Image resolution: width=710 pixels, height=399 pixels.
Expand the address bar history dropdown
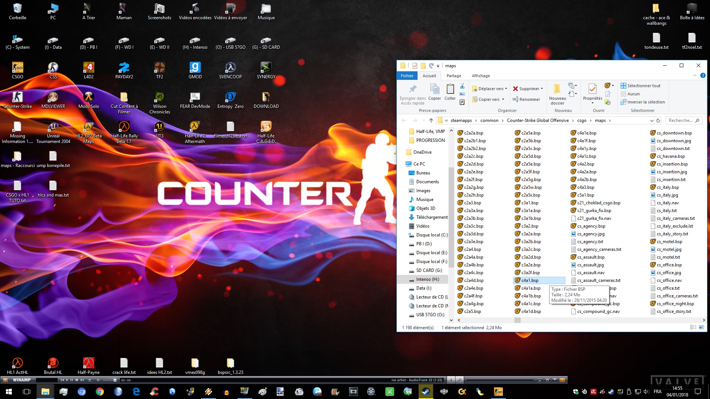coord(652,120)
